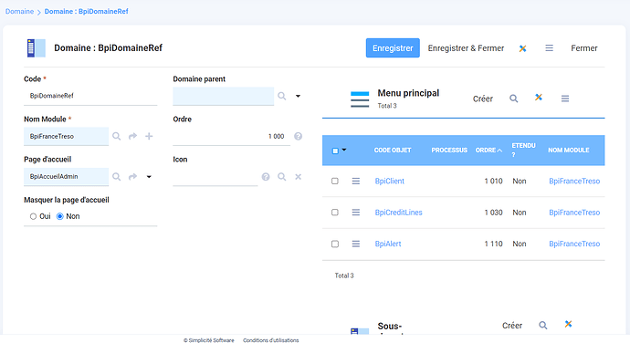Image resolution: width=630 pixels, height=343 pixels.
Task: Expand the Page d'accueil dropdown arrow
Action: [x=149, y=177]
